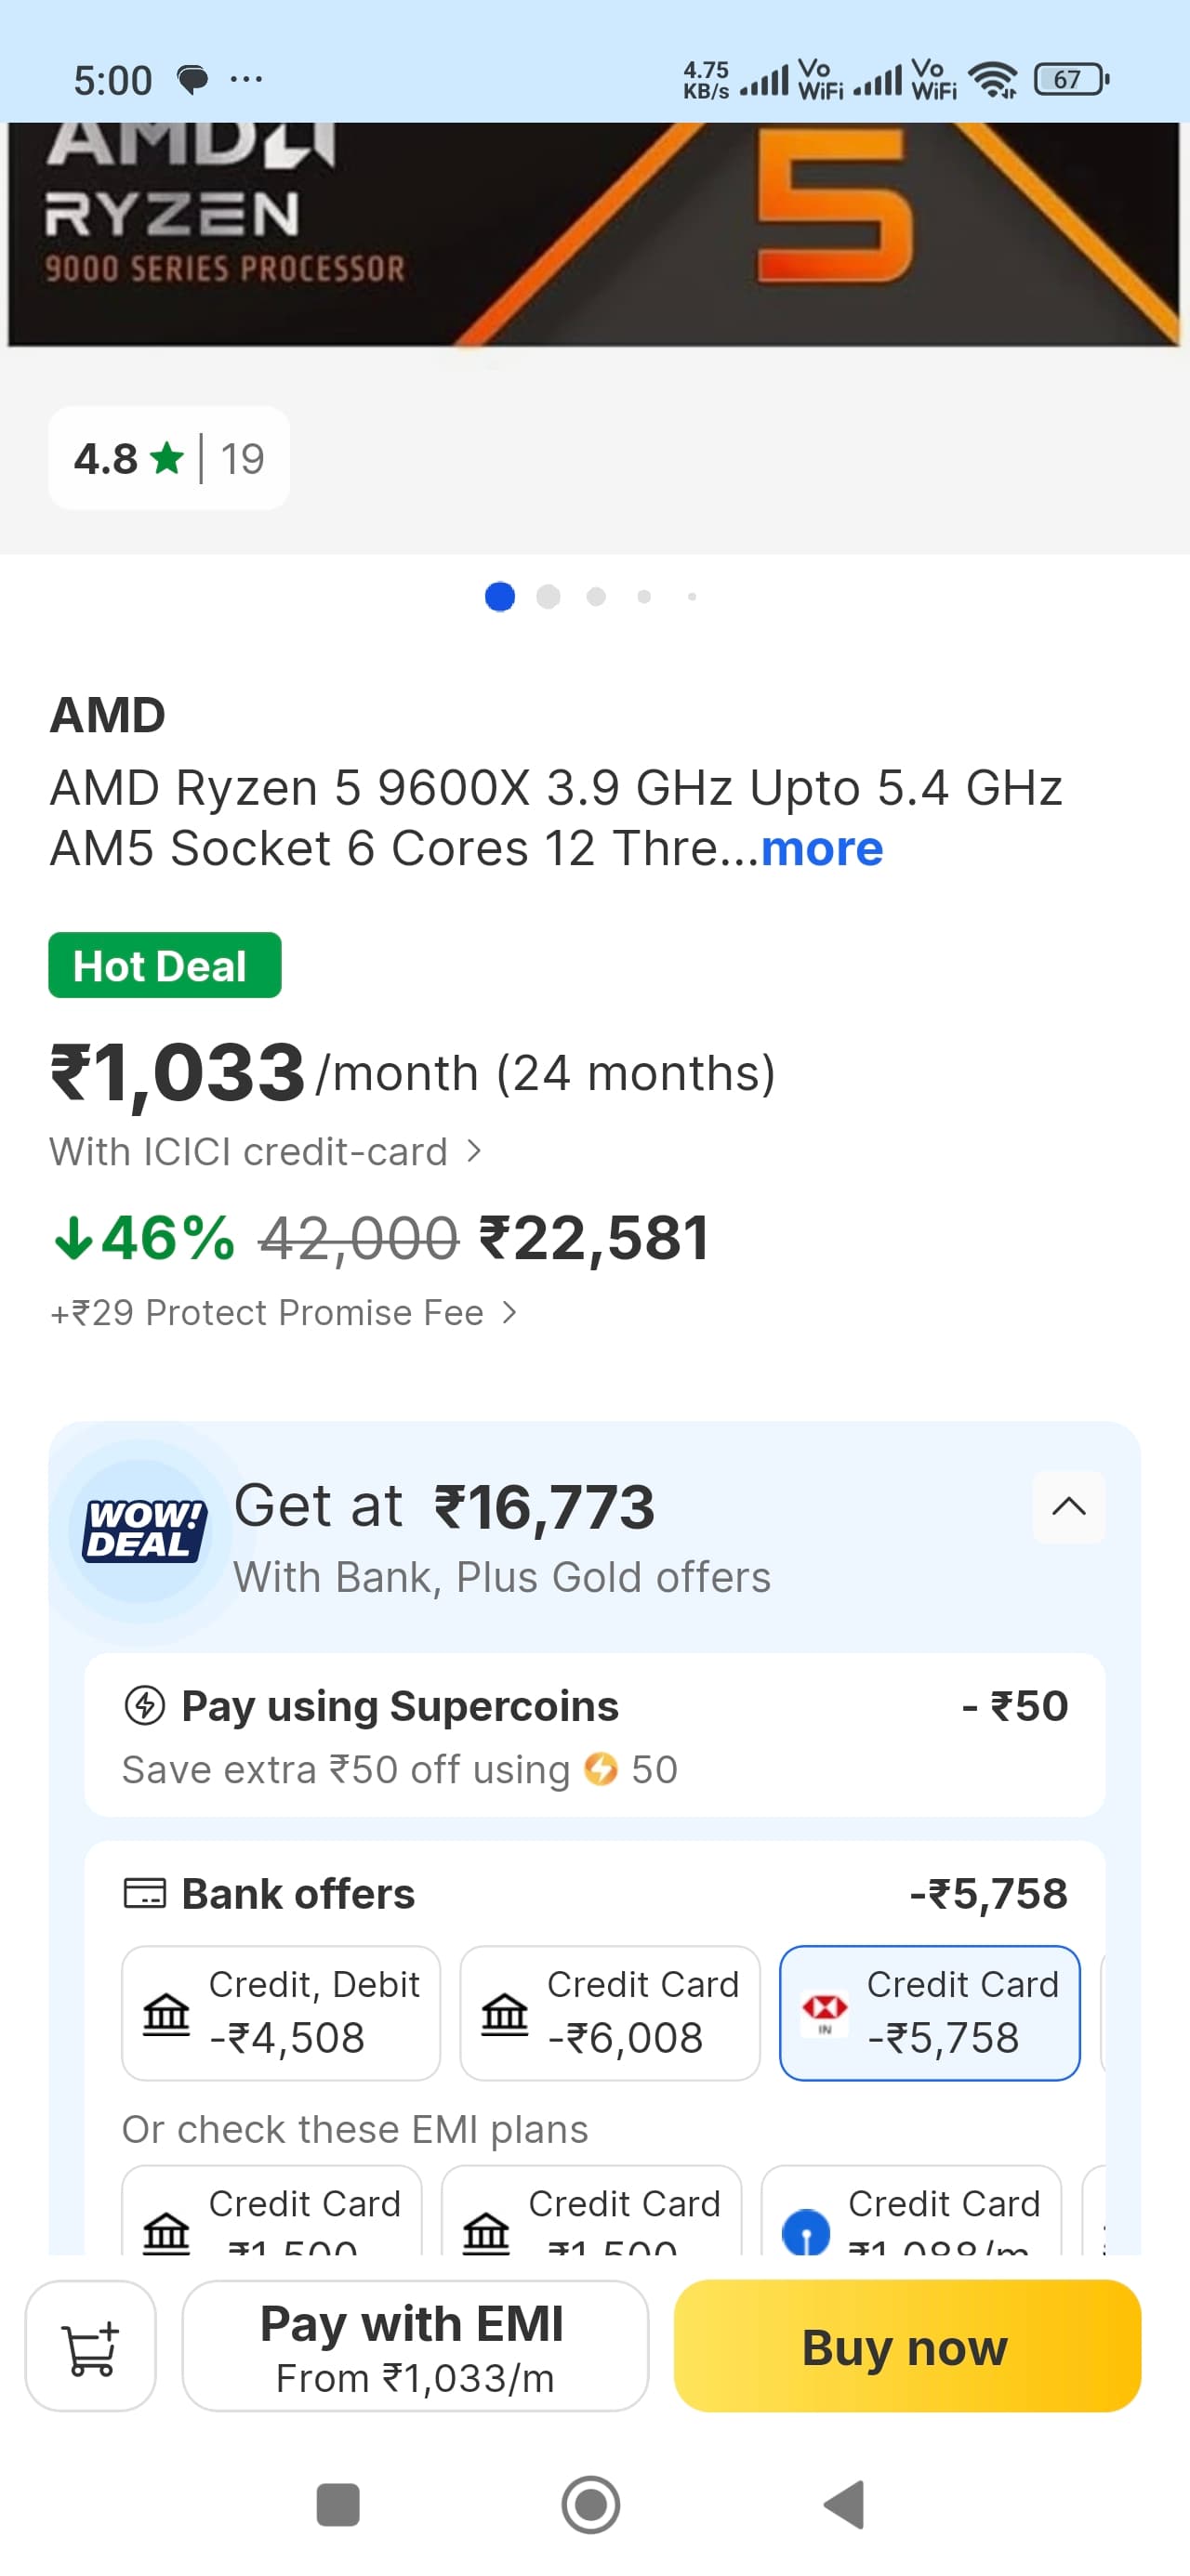The height and width of the screenshot is (2576, 1190).
Task: Open the ICICI credit-card EMI details
Action: click(x=266, y=1152)
